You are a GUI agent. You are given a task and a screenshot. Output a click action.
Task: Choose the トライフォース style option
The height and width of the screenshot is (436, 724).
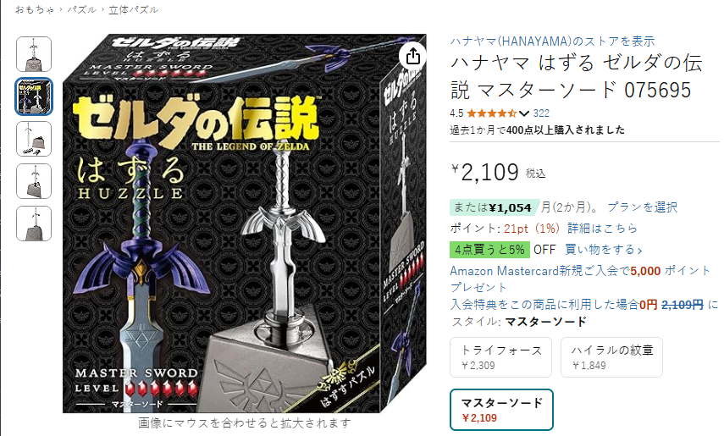501,357
